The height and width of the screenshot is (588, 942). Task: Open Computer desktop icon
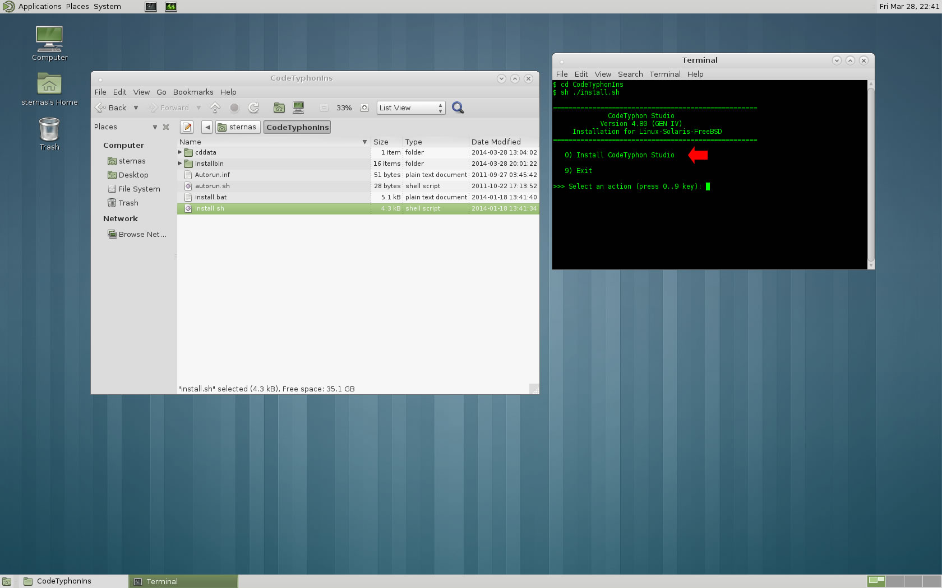[49, 43]
